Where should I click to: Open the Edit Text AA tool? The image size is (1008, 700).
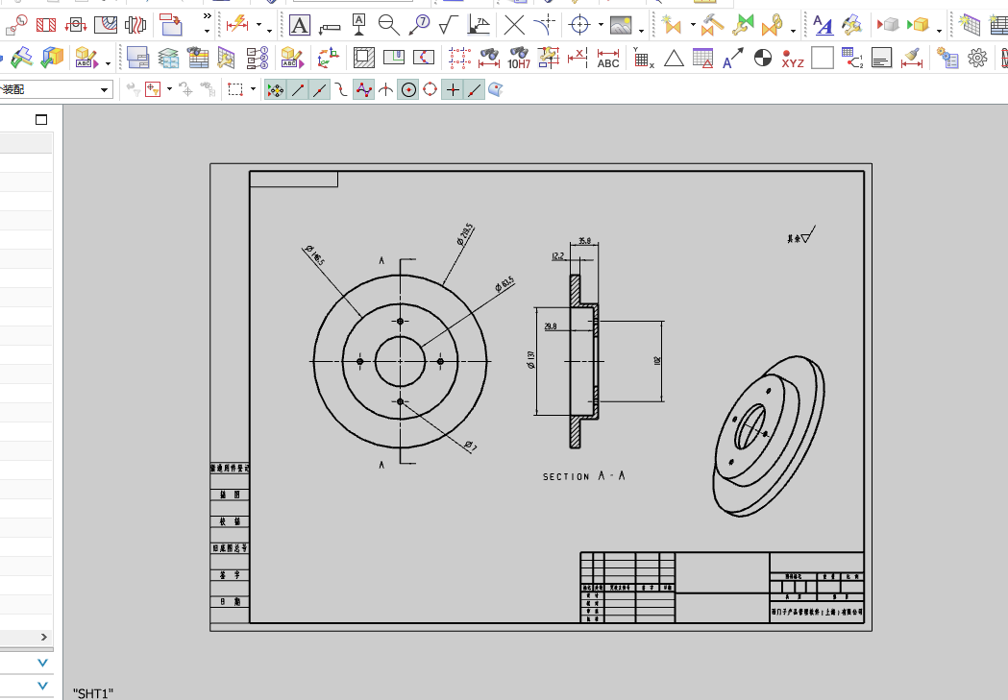(x=823, y=25)
